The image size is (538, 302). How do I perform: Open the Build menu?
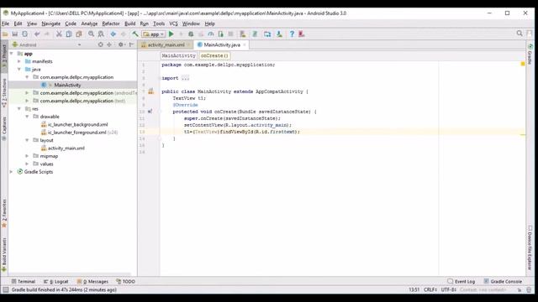[x=129, y=23]
